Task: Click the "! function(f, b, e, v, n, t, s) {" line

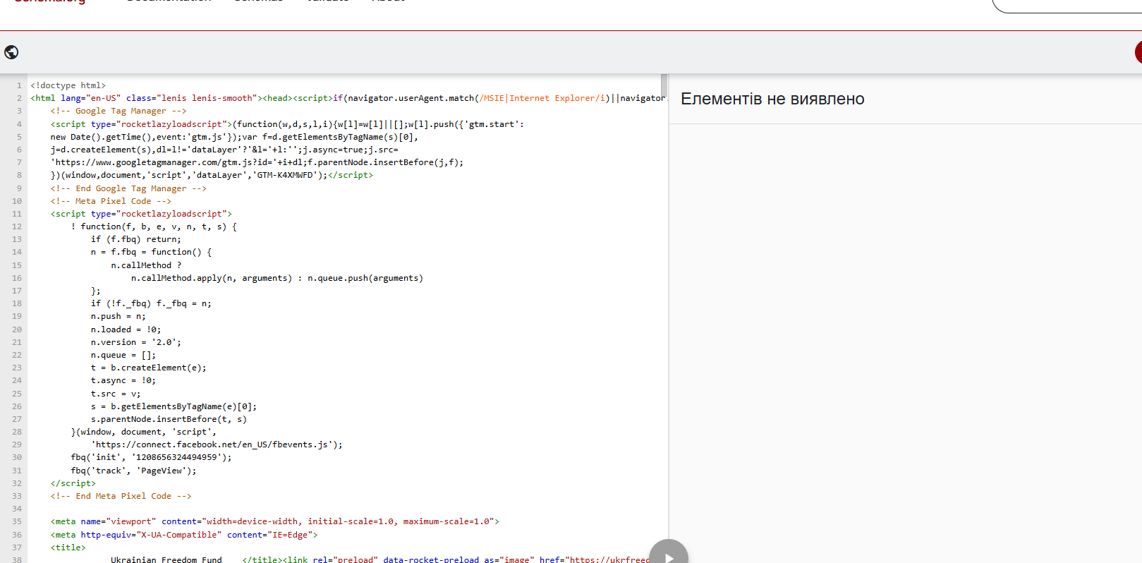Action: pyautogui.click(x=154, y=226)
